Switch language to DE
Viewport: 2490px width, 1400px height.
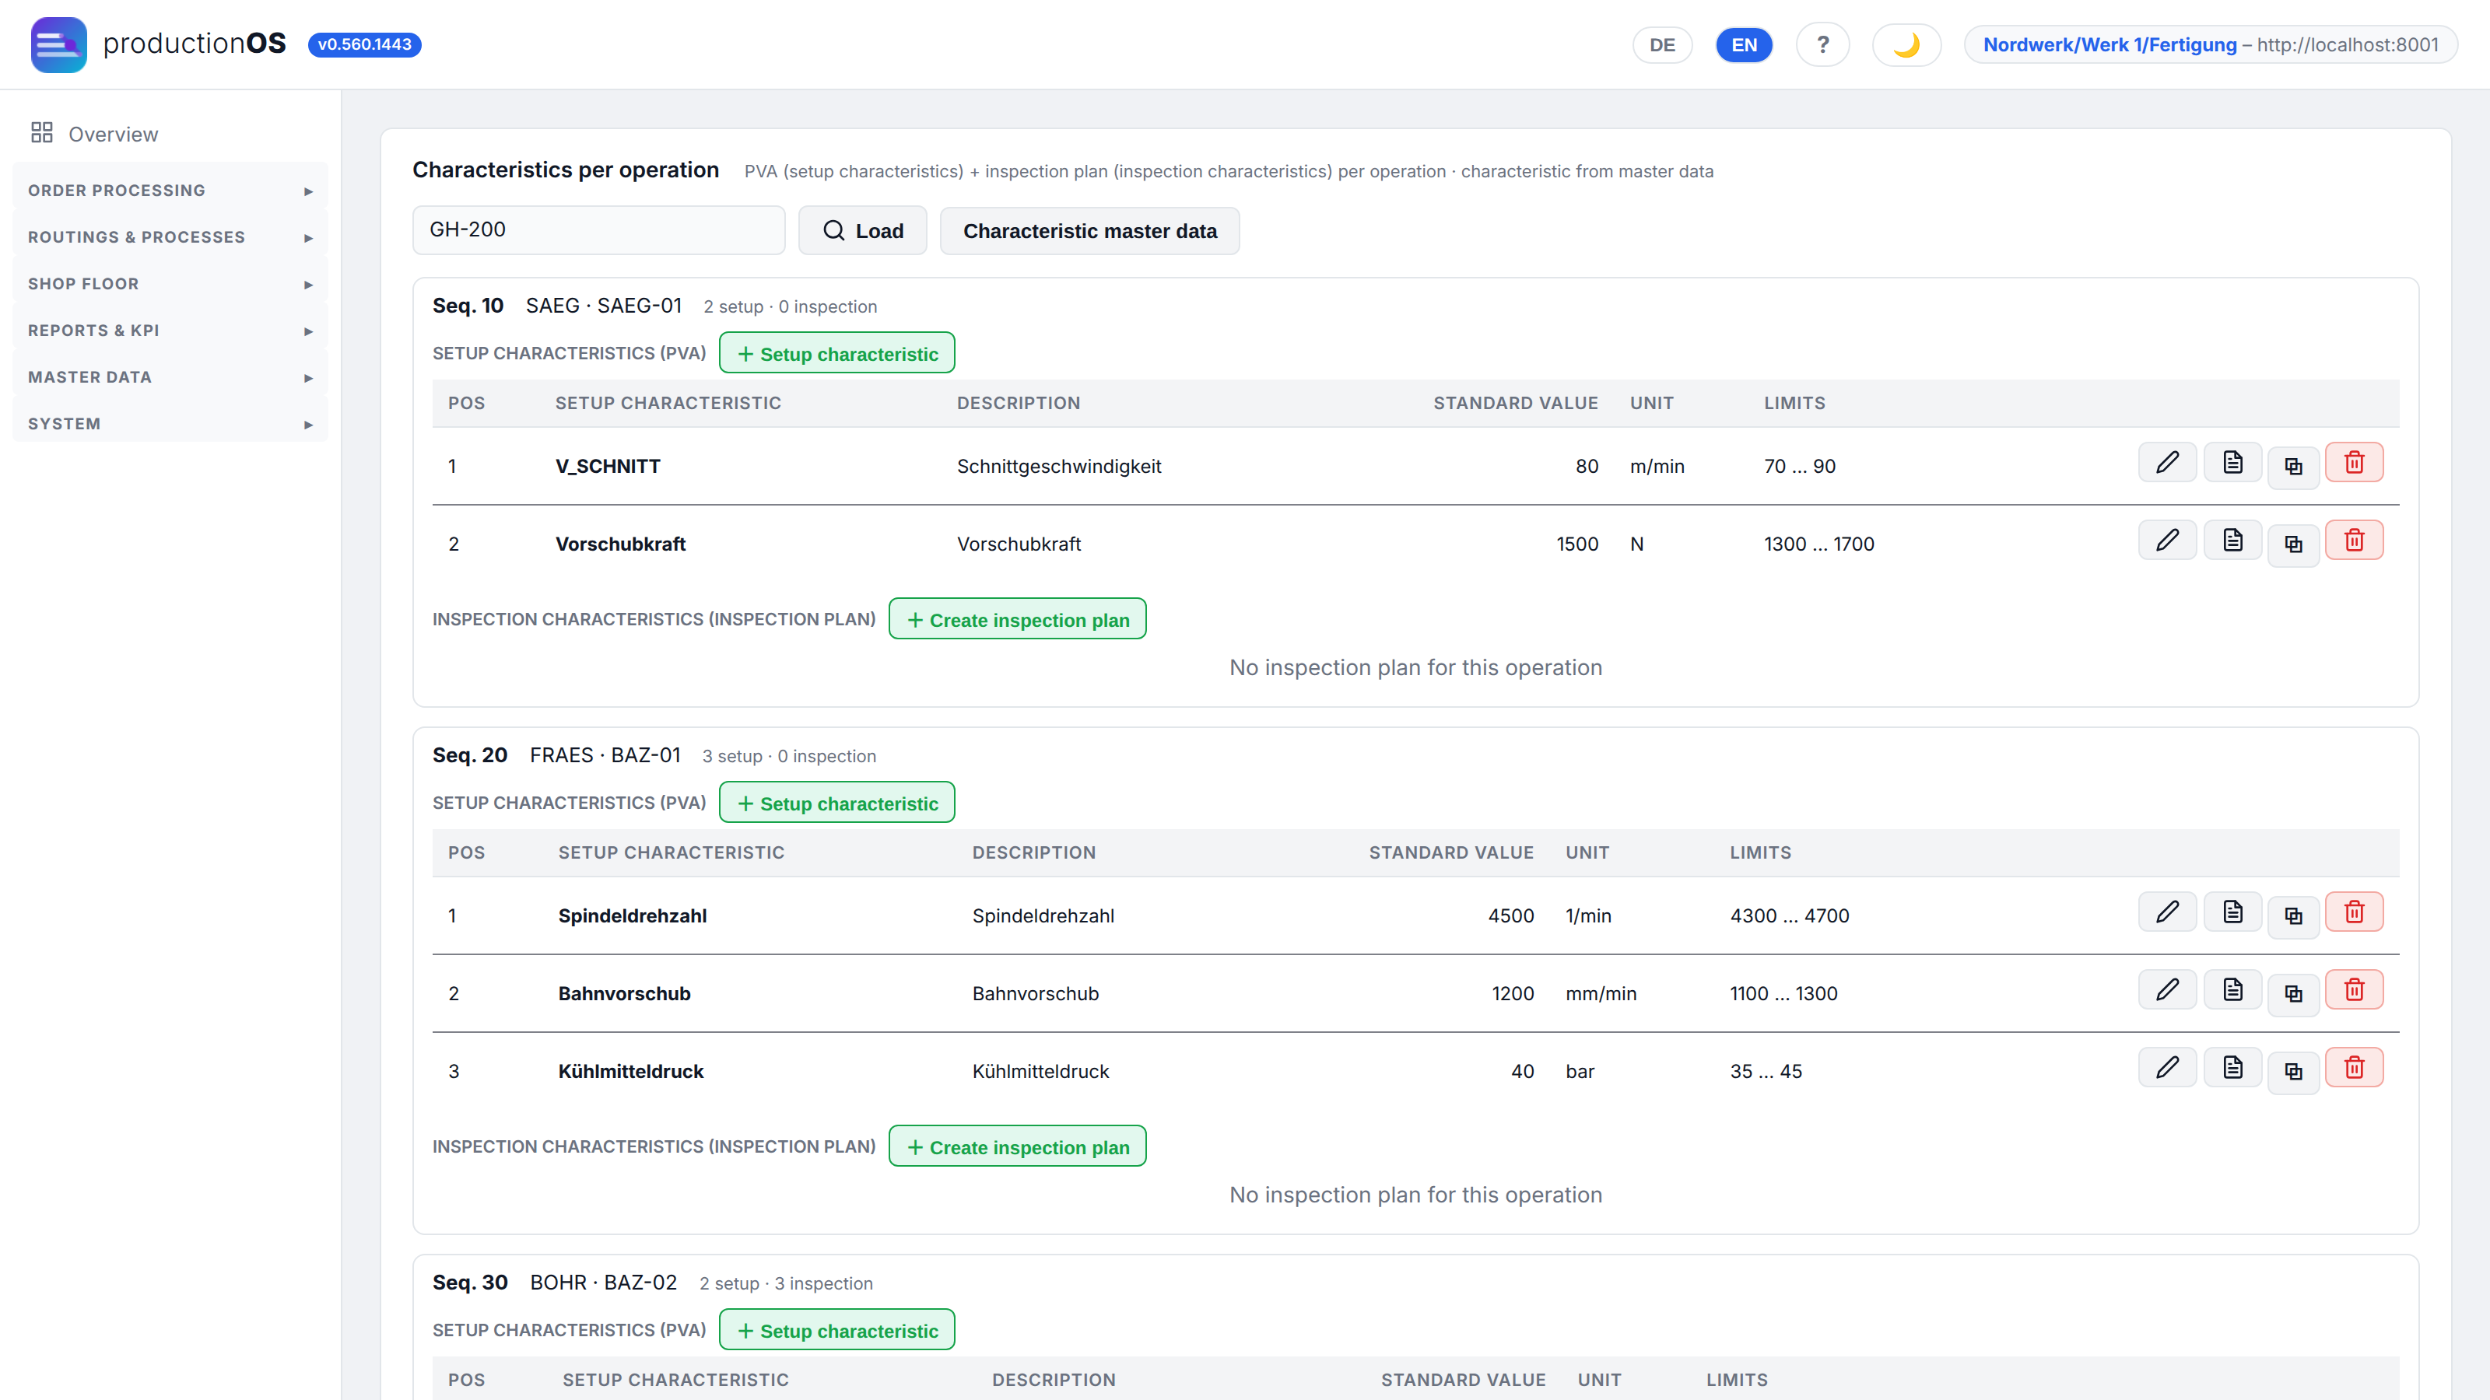pos(1661,44)
